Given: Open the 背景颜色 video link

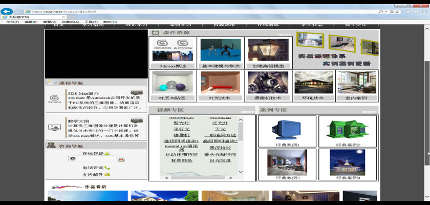Looking at the screenshot, I should coord(181,160).
